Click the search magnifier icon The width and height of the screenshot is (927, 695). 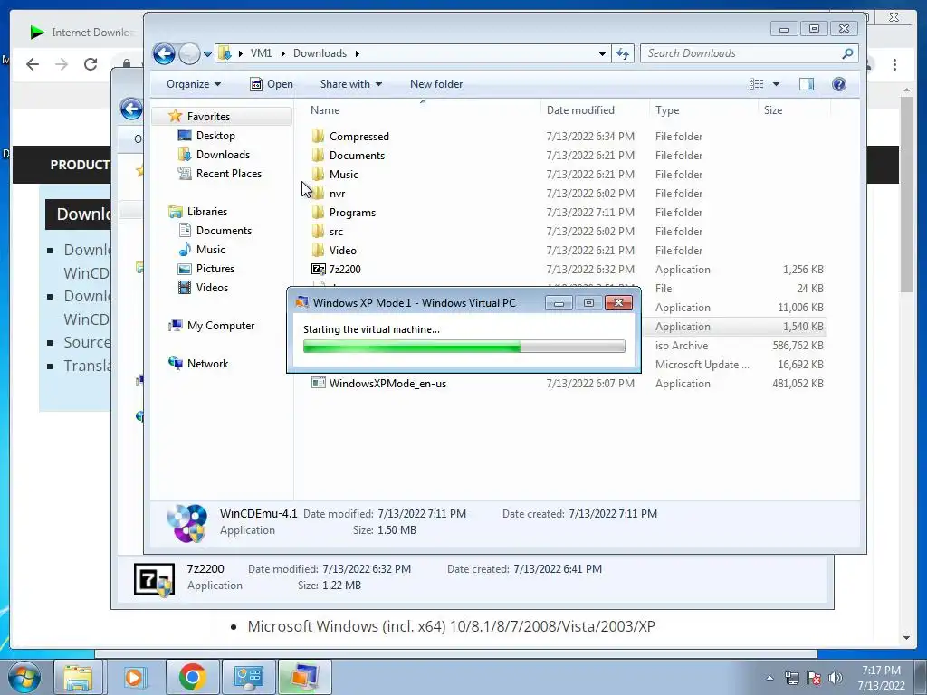click(x=847, y=53)
